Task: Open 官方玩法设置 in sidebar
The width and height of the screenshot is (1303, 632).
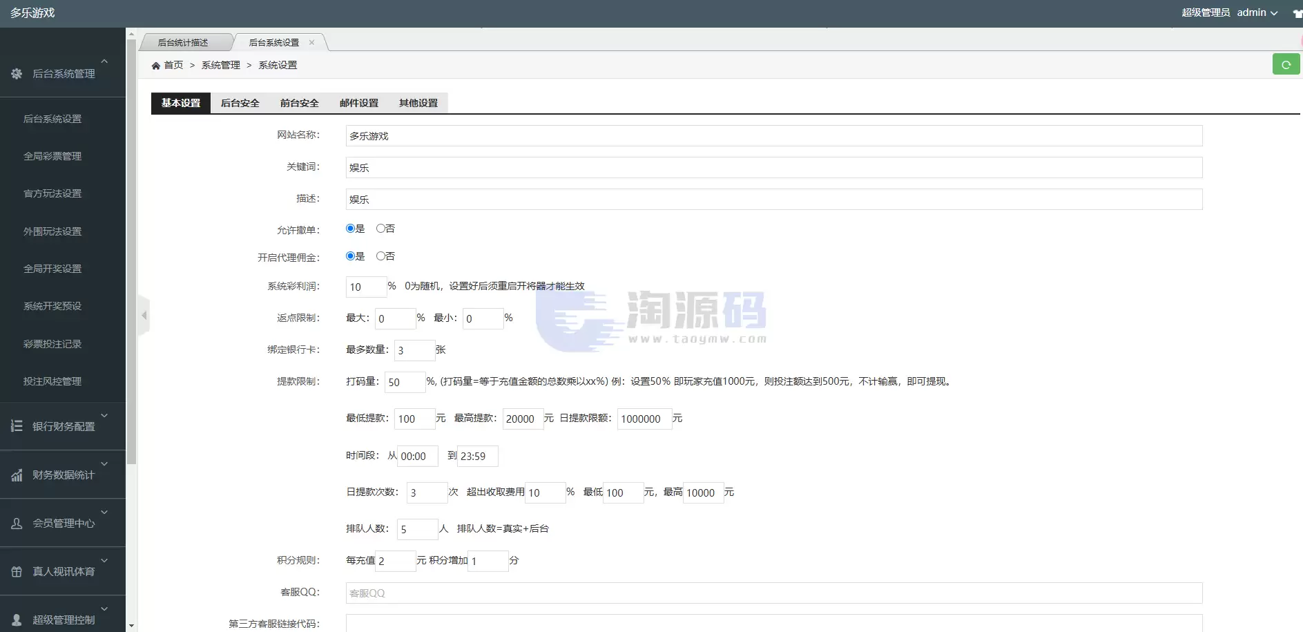Action: tap(52, 193)
